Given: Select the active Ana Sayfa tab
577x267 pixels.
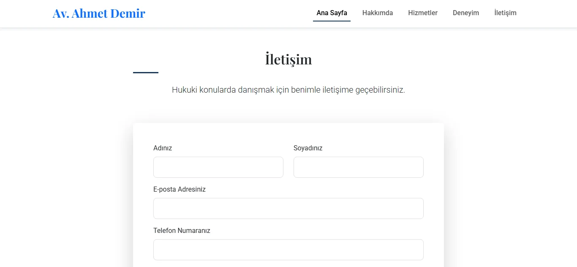Looking at the screenshot, I should 332,13.
